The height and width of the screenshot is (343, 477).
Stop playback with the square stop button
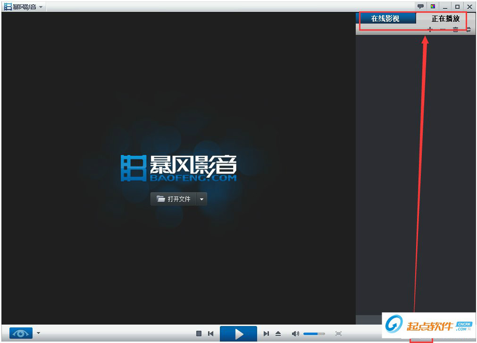click(x=199, y=334)
